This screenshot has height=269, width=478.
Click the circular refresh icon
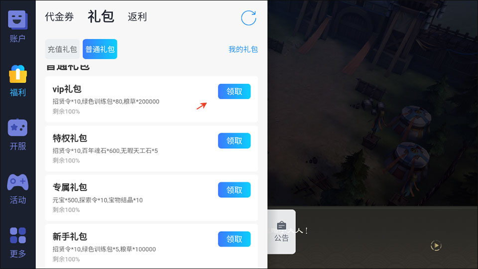pyautogui.click(x=248, y=18)
